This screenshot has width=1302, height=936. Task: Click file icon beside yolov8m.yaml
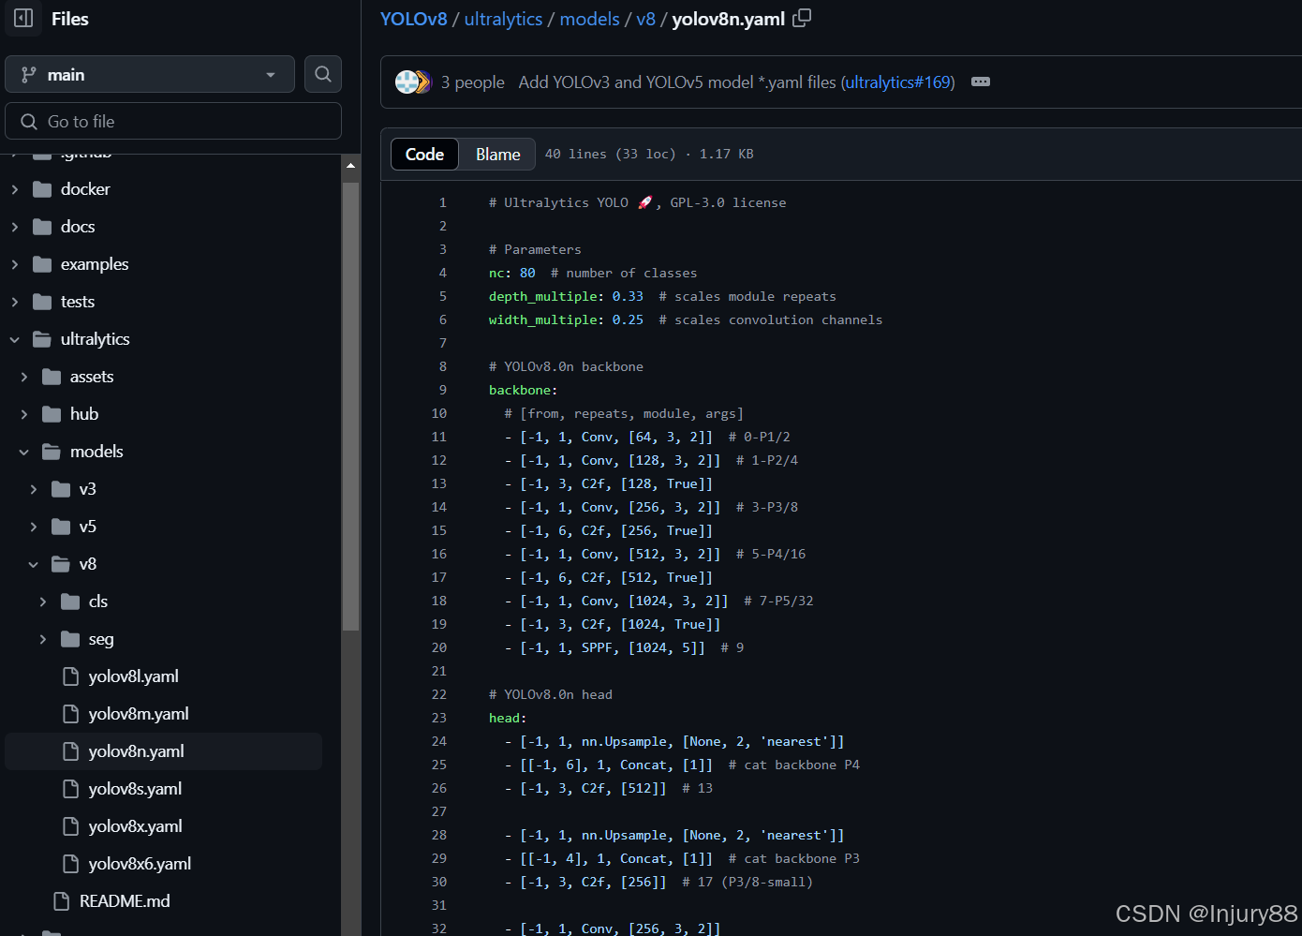coord(70,714)
